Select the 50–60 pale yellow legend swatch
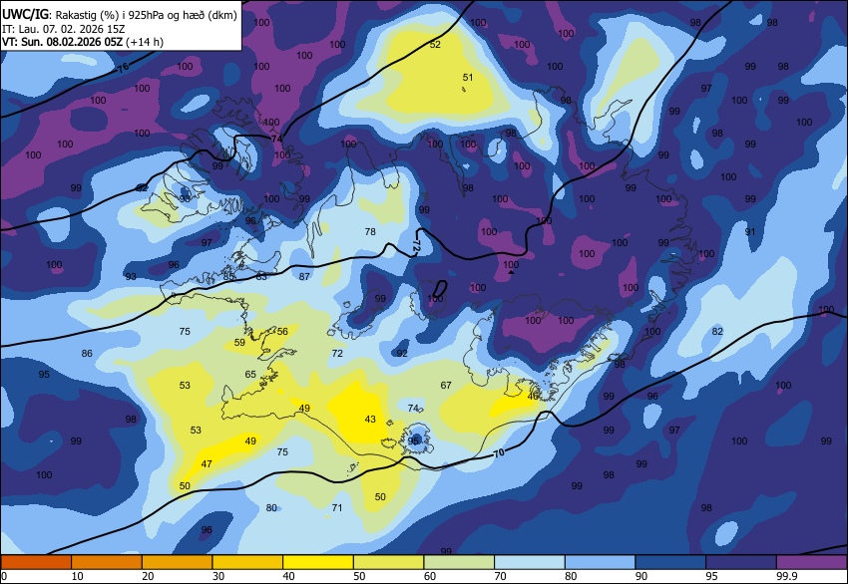 tap(388, 562)
